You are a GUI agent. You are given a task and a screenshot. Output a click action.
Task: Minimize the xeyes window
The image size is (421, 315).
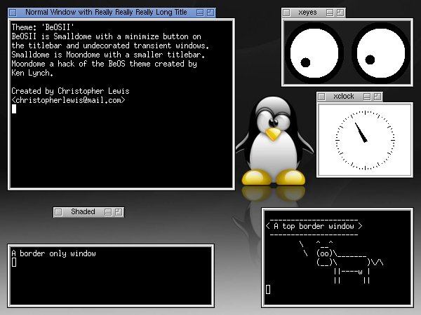pyautogui.click(x=330, y=13)
